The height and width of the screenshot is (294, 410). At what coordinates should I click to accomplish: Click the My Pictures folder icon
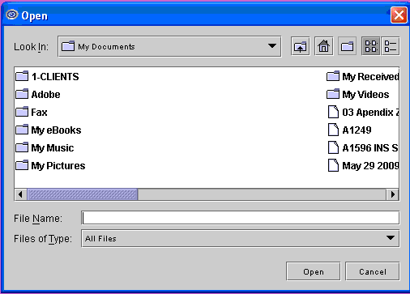(22, 165)
